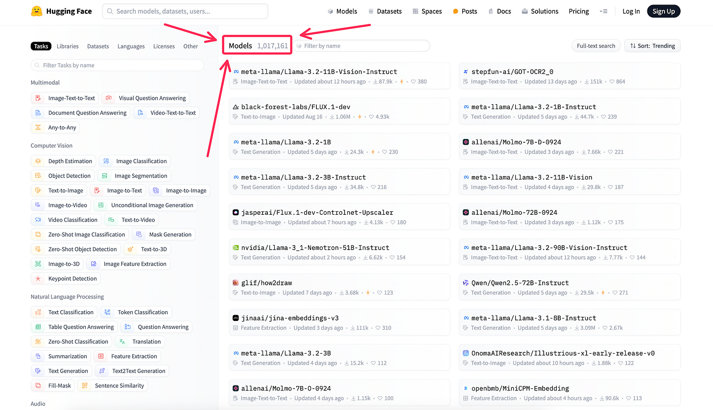Open the Solutions navigation menu
The height and width of the screenshot is (410, 713).
point(540,11)
